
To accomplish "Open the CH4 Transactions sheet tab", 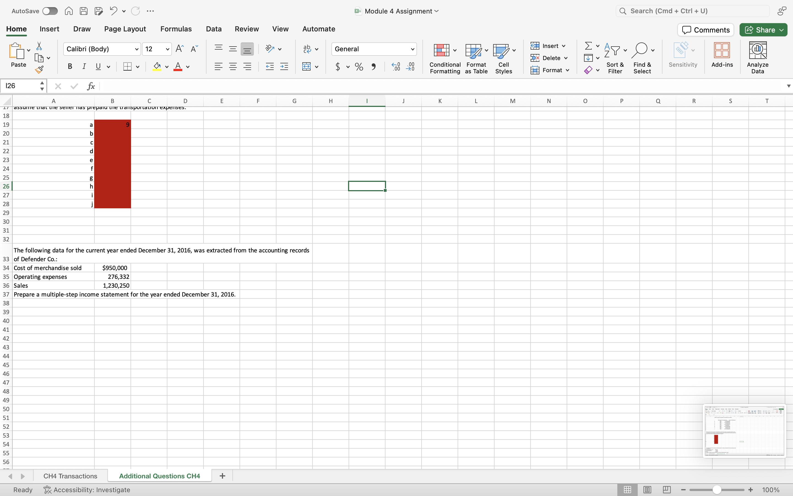I will 70,476.
